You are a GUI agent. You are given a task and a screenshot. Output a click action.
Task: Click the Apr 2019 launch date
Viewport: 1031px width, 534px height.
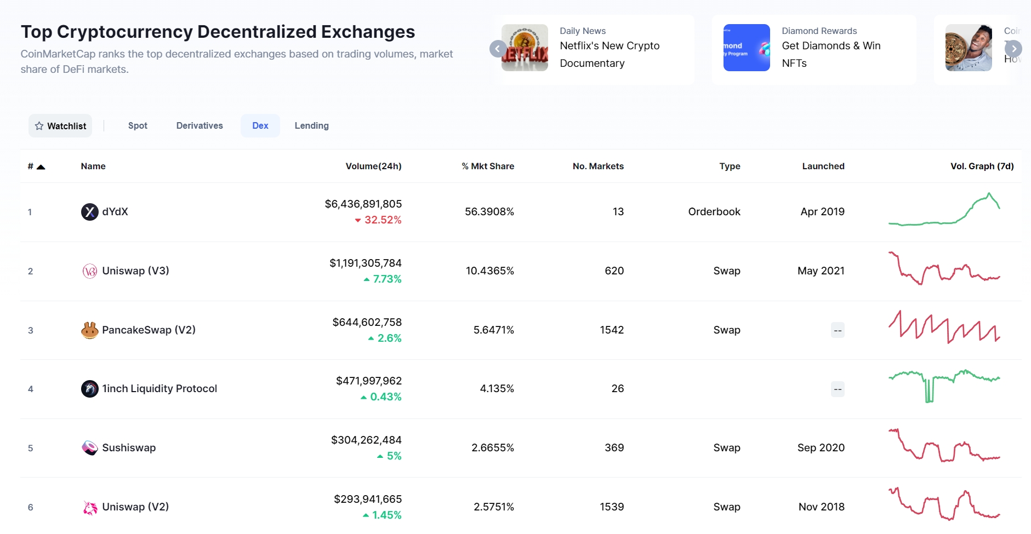[x=822, y=212]
